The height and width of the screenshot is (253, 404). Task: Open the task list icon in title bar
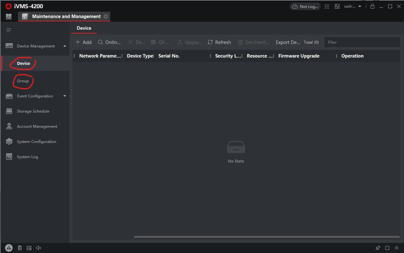point(327,6)
